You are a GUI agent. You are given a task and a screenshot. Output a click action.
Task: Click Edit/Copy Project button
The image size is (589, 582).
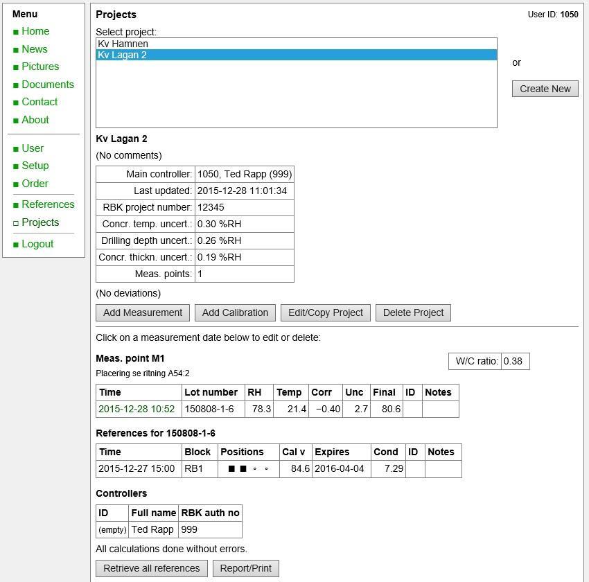coord(325,312)
